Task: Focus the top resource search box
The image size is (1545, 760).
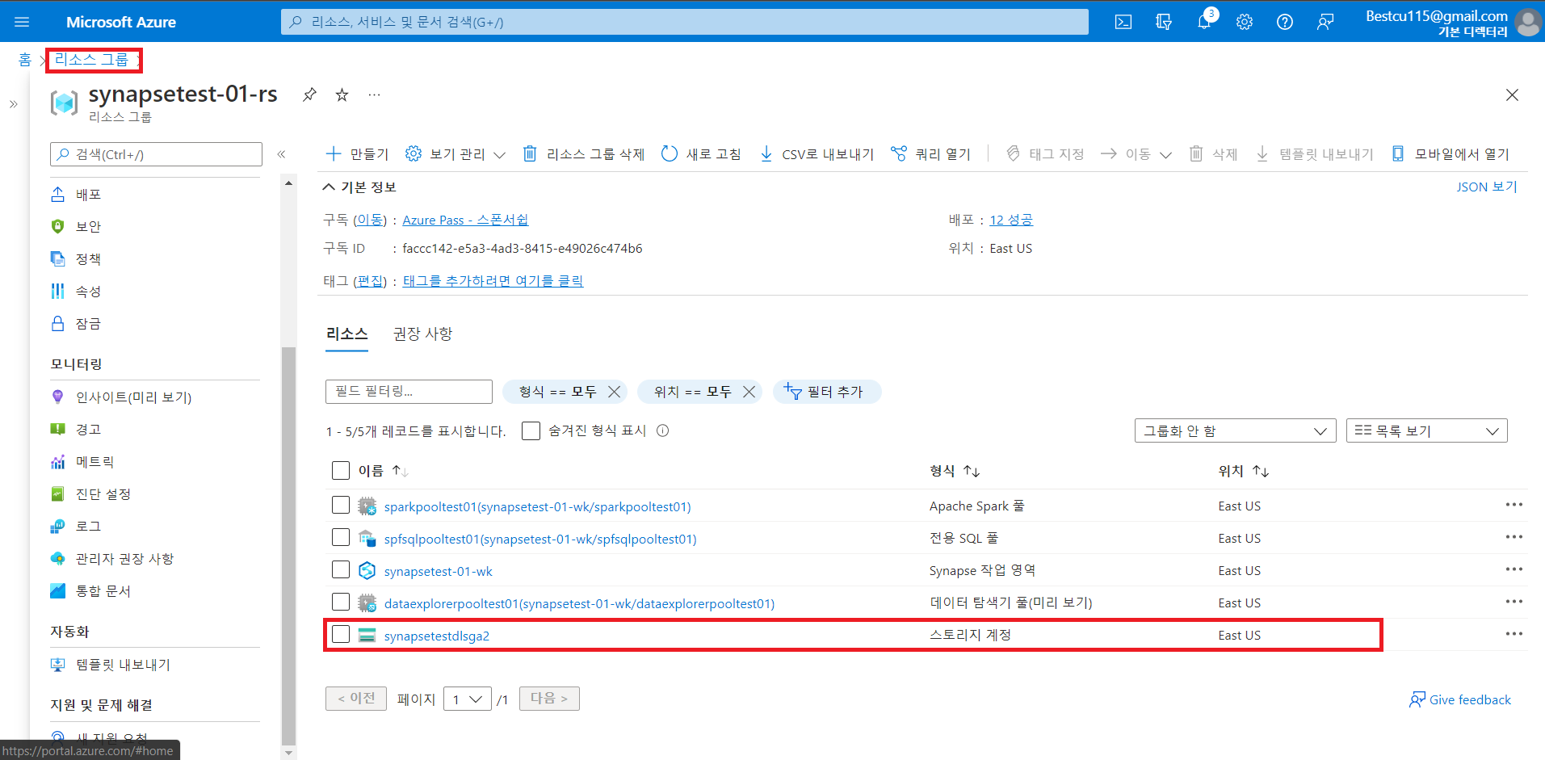Action: pos(685,22)
